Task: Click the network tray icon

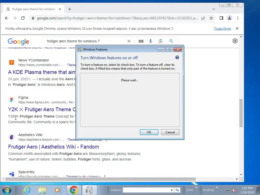Action: [228, 190]
